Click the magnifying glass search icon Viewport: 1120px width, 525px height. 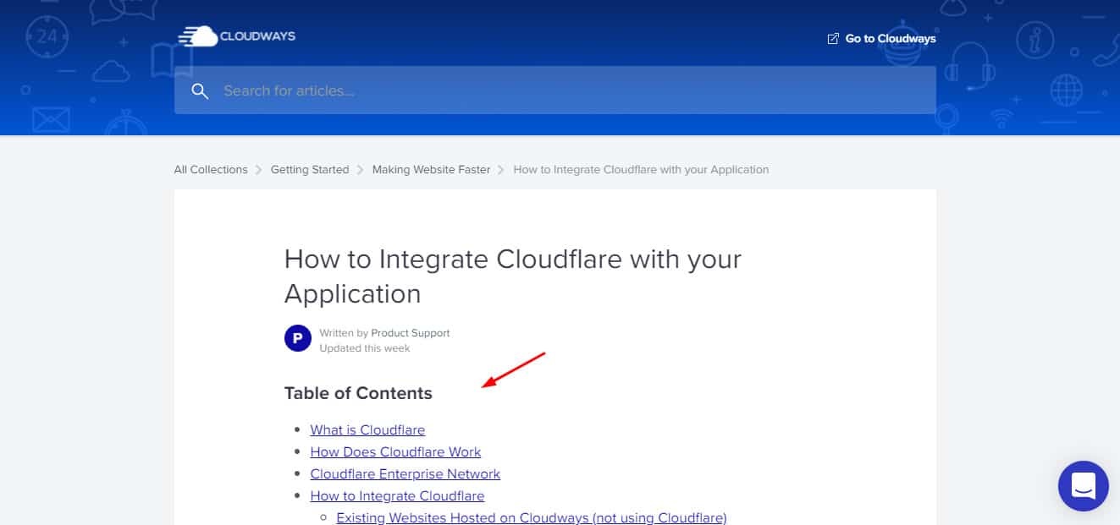(x=200, y=90)
